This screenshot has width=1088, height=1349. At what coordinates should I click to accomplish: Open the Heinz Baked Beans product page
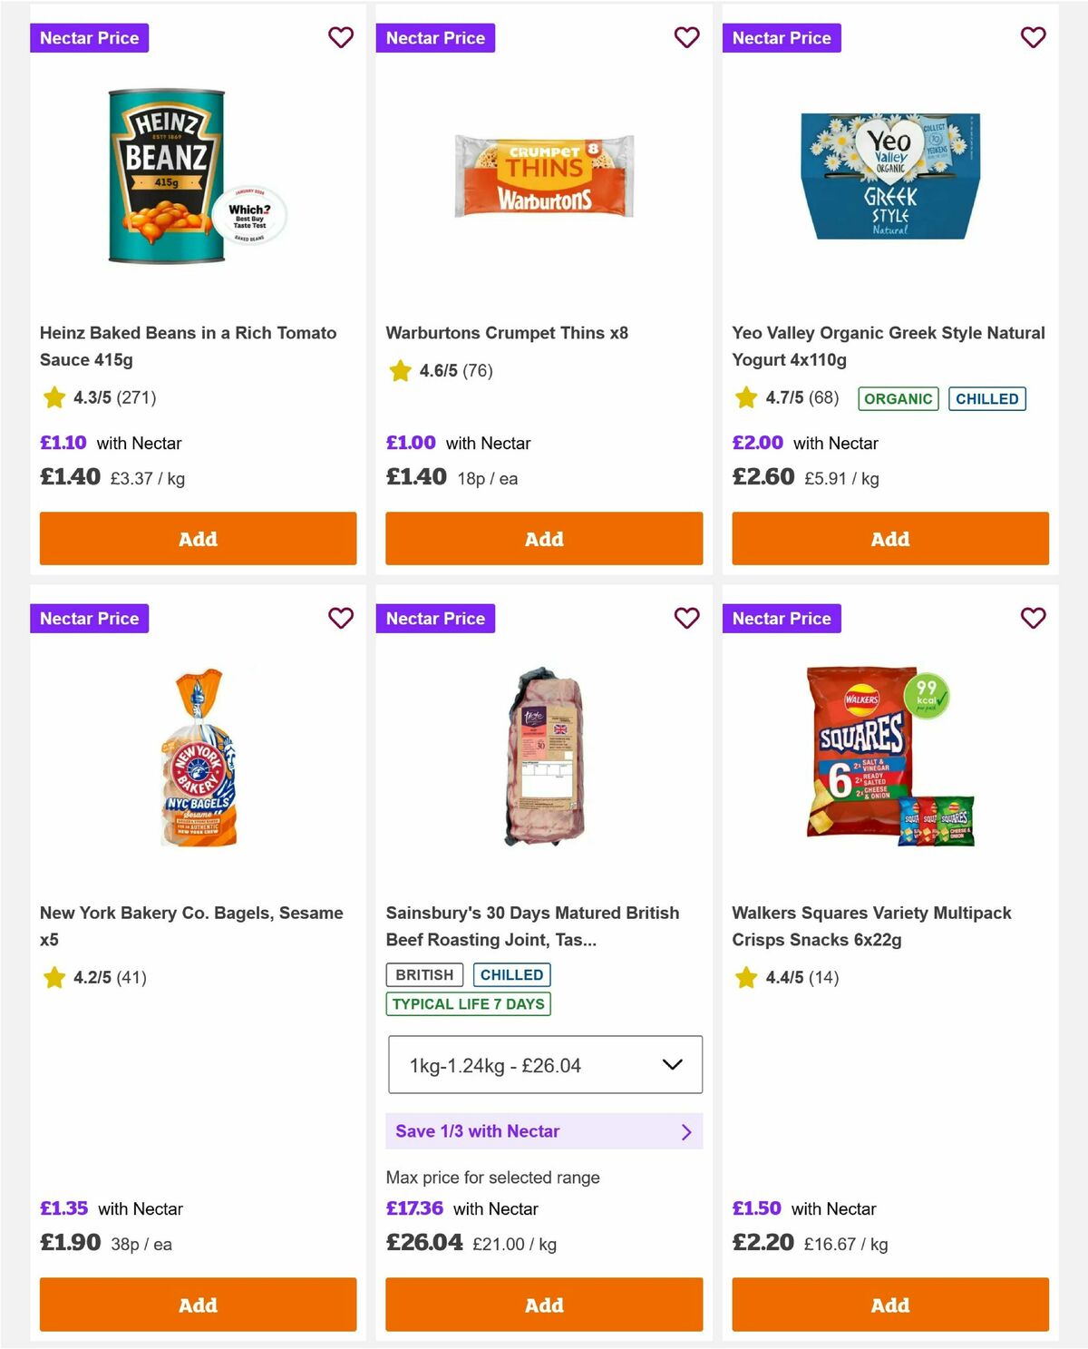tap(188, 346)
